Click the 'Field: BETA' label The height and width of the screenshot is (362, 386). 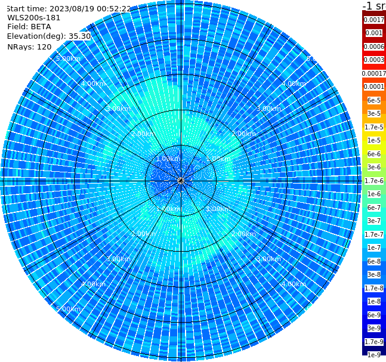pos(29,27)
